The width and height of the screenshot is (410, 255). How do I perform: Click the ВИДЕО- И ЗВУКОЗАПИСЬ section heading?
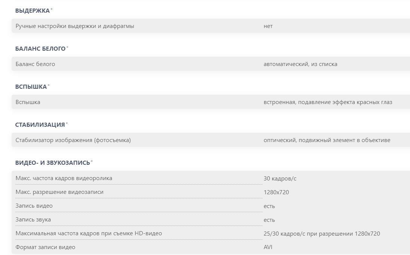click(x=53, y=163)
